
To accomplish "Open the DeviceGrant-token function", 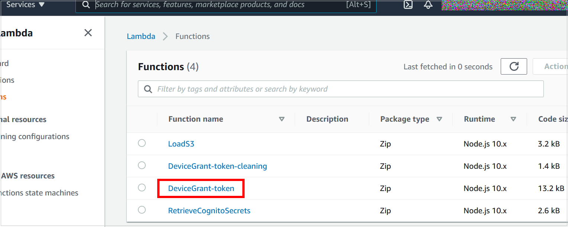I will (x=201, y=188).
